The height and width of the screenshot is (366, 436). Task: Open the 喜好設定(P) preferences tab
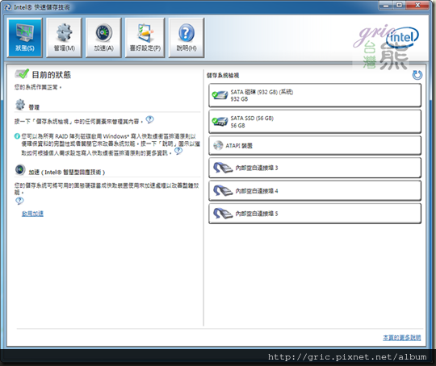[x=145, y=38]
